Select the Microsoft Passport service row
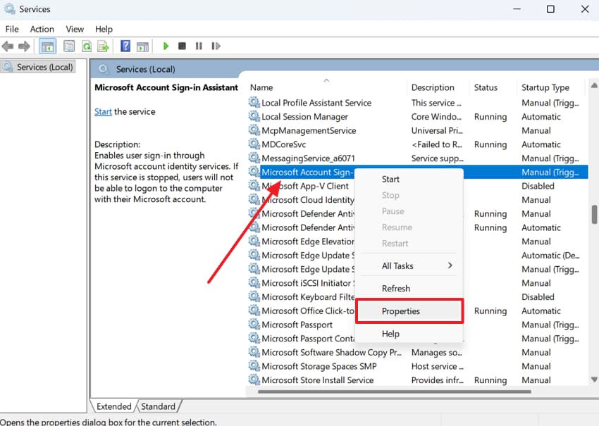The width and height of the screenshot is (599, 426). 299,325
